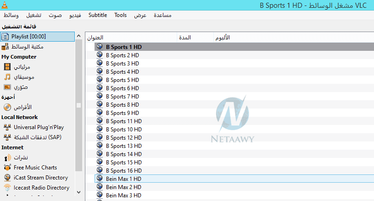Open the فيديو video menu
The width and height of the screenshot is (374, 201).
point(75,15)
